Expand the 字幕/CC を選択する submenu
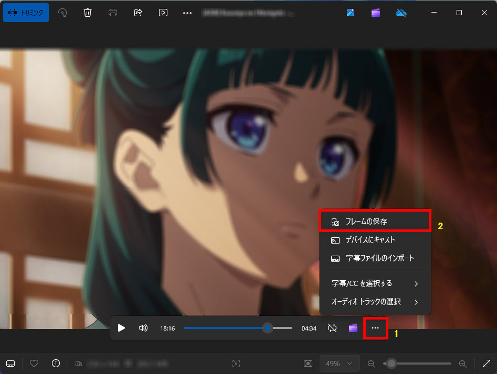This screenshot has width=497, height=374. (x=375, y=283)
